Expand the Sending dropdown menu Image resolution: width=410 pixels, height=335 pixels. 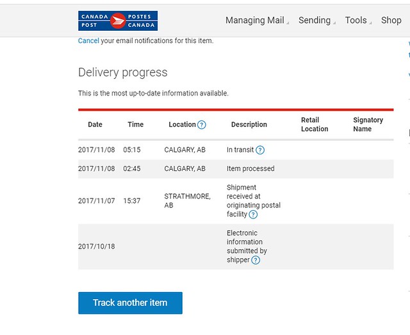pos(315,20)
